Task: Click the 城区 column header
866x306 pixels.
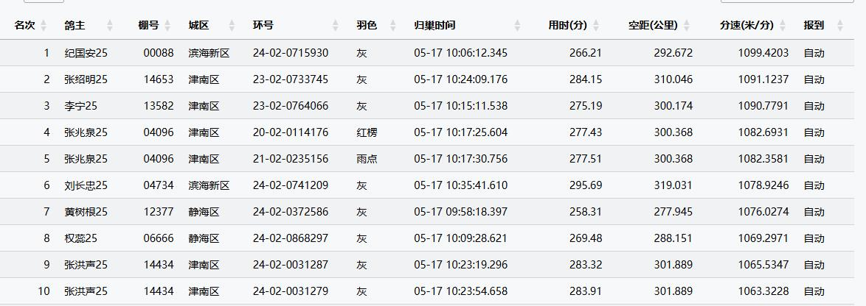Action: click(x=198, y=25)
